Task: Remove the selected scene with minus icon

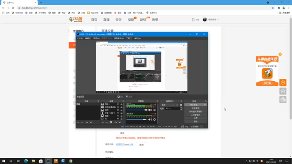Action: 82,122
